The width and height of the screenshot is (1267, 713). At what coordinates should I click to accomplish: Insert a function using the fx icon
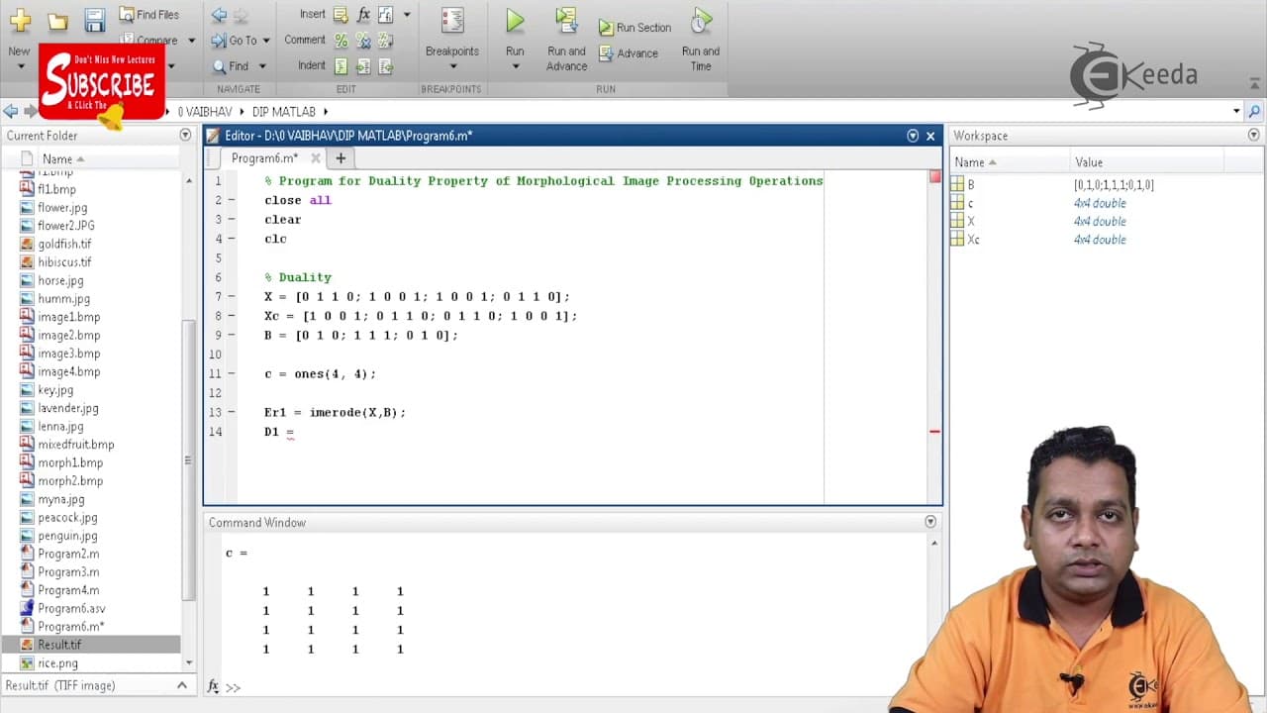tap(363, 14)
